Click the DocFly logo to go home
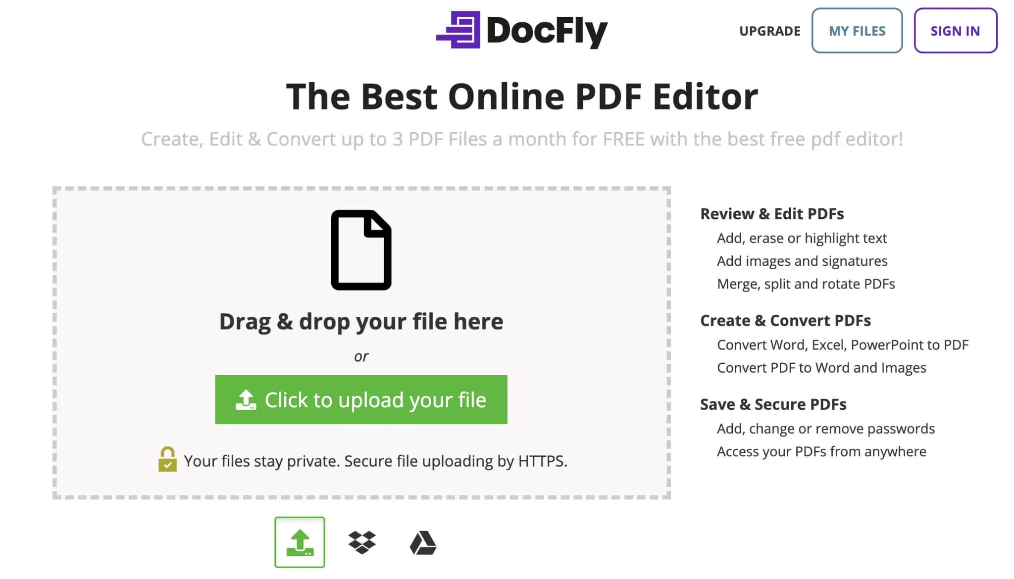This screenshot has height=579, width=1014. (522, 31)
